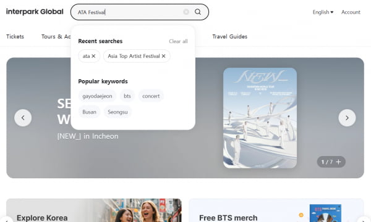Advance to next banner slide arrow

[x=347, y=118]
